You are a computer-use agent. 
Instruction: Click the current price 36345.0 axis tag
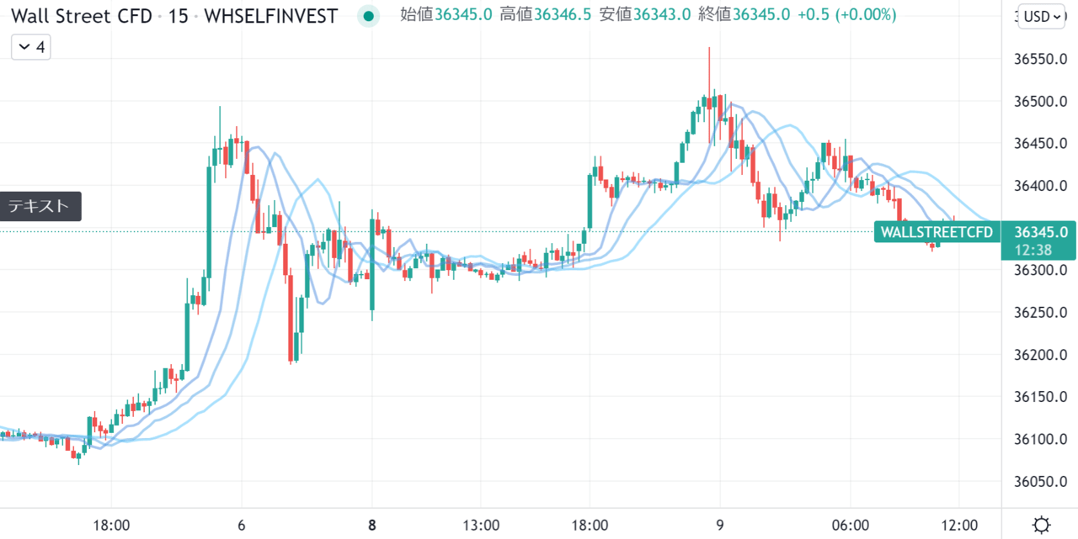coord(1040,240)
